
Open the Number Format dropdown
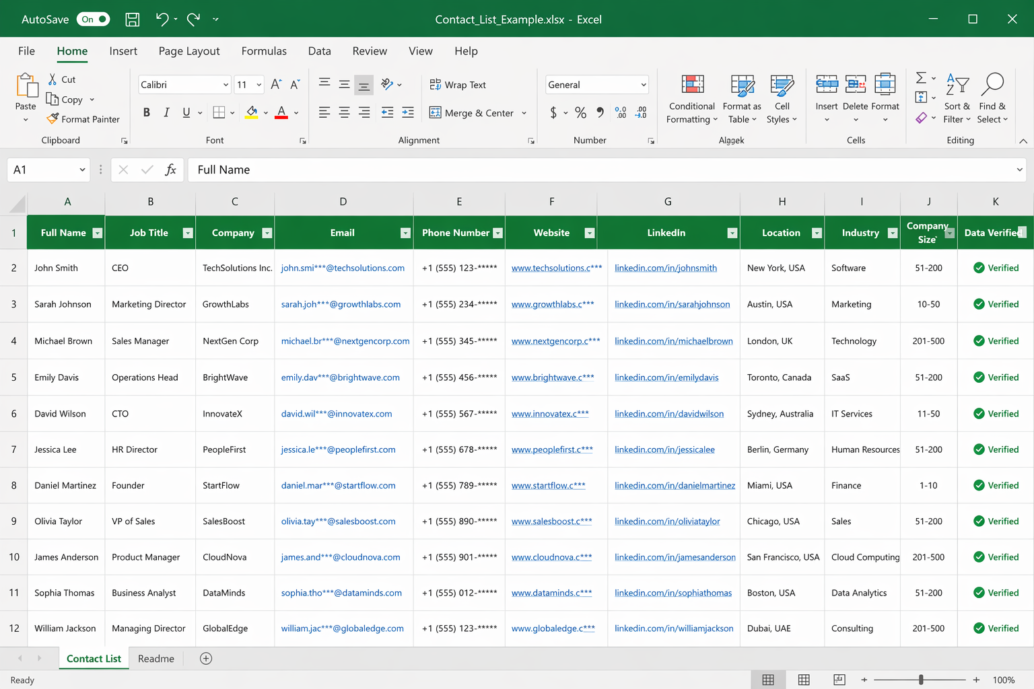pos(596,84)
